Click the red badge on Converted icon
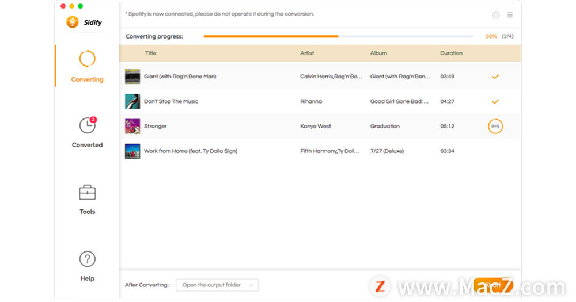Viewport: 576px width, 302px height. pyautogui.click(x=93, y=119)
